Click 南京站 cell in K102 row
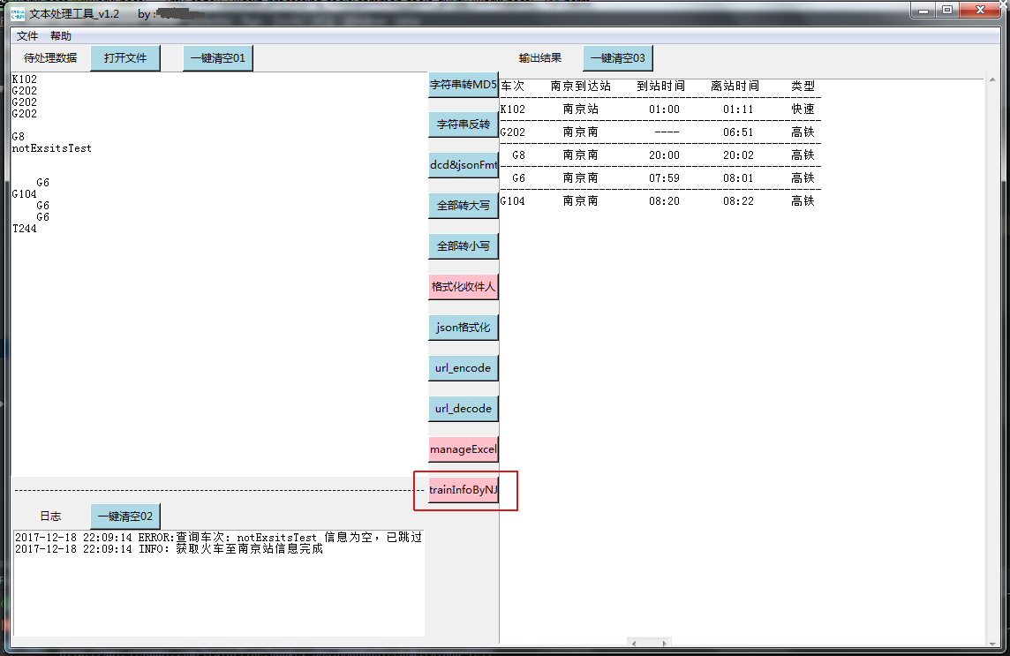The height and width of the screenshot is (656, 1010). click(580, 109)
